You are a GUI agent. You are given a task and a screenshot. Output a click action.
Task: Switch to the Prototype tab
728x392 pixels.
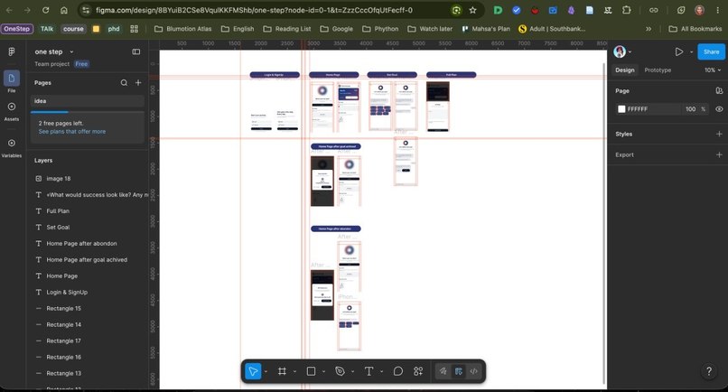658,70
